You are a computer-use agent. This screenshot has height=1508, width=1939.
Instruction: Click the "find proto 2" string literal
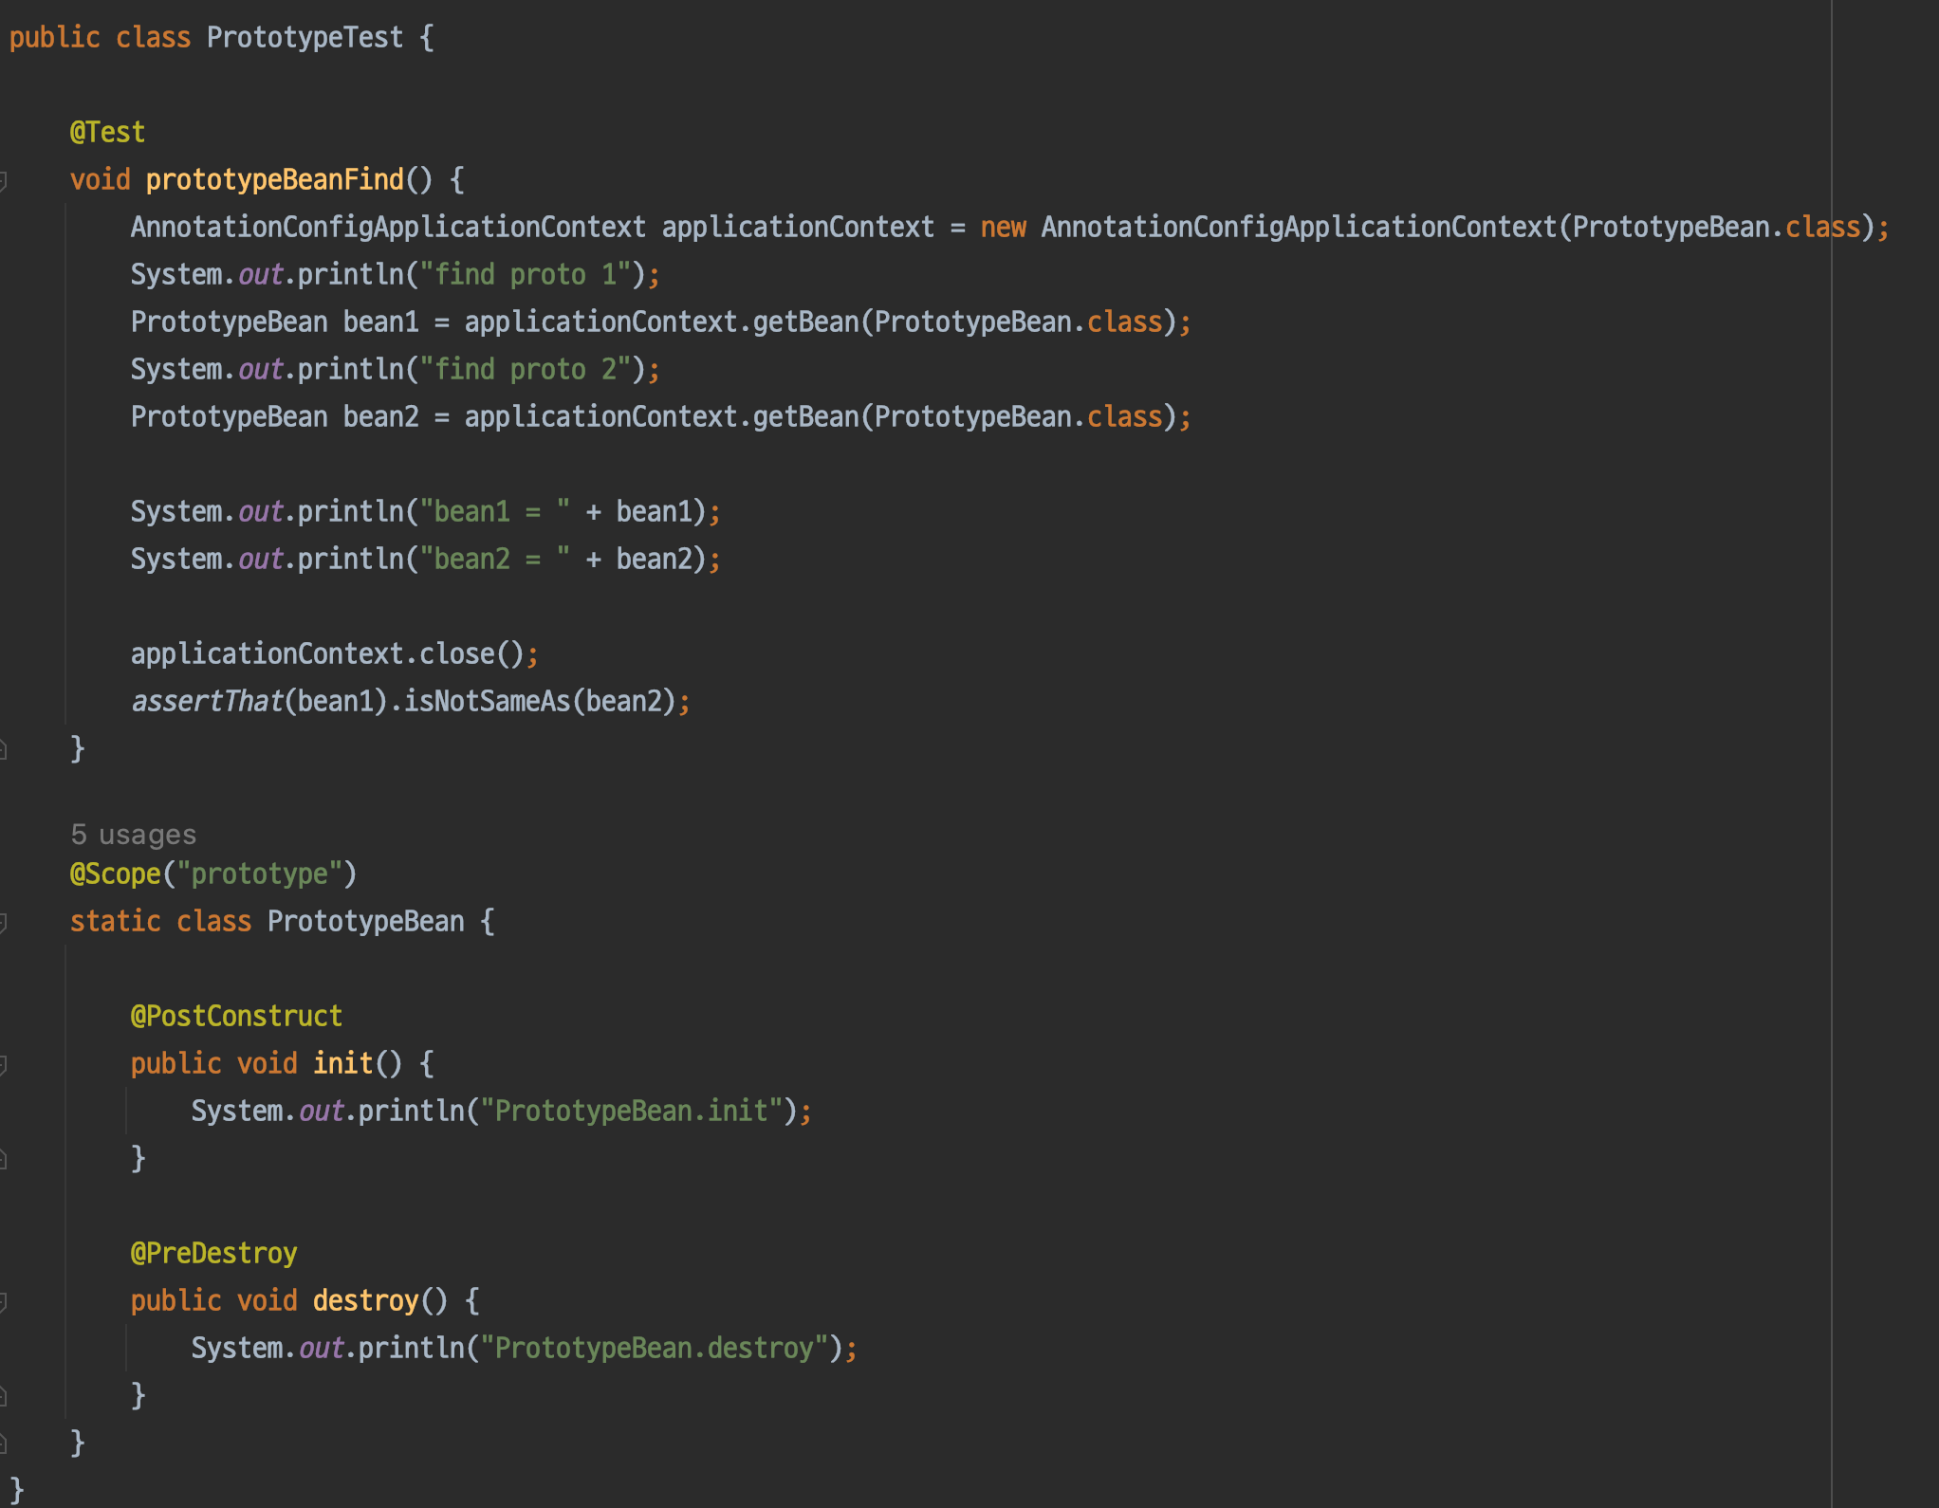tap(525, 370)
